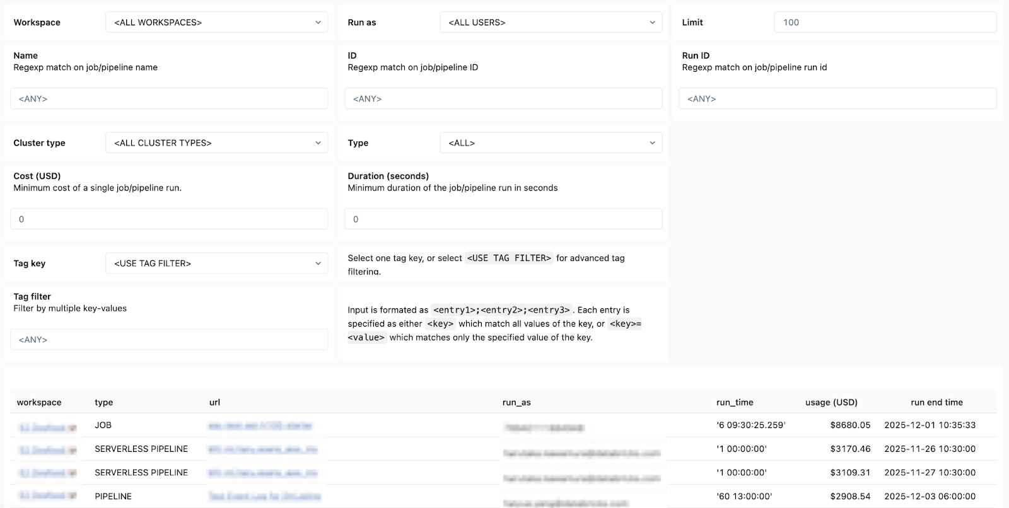The height and width of the screenshot is (508, 1009).
Task: Open the PIPELINE row url link
Action: coord(265,497)
